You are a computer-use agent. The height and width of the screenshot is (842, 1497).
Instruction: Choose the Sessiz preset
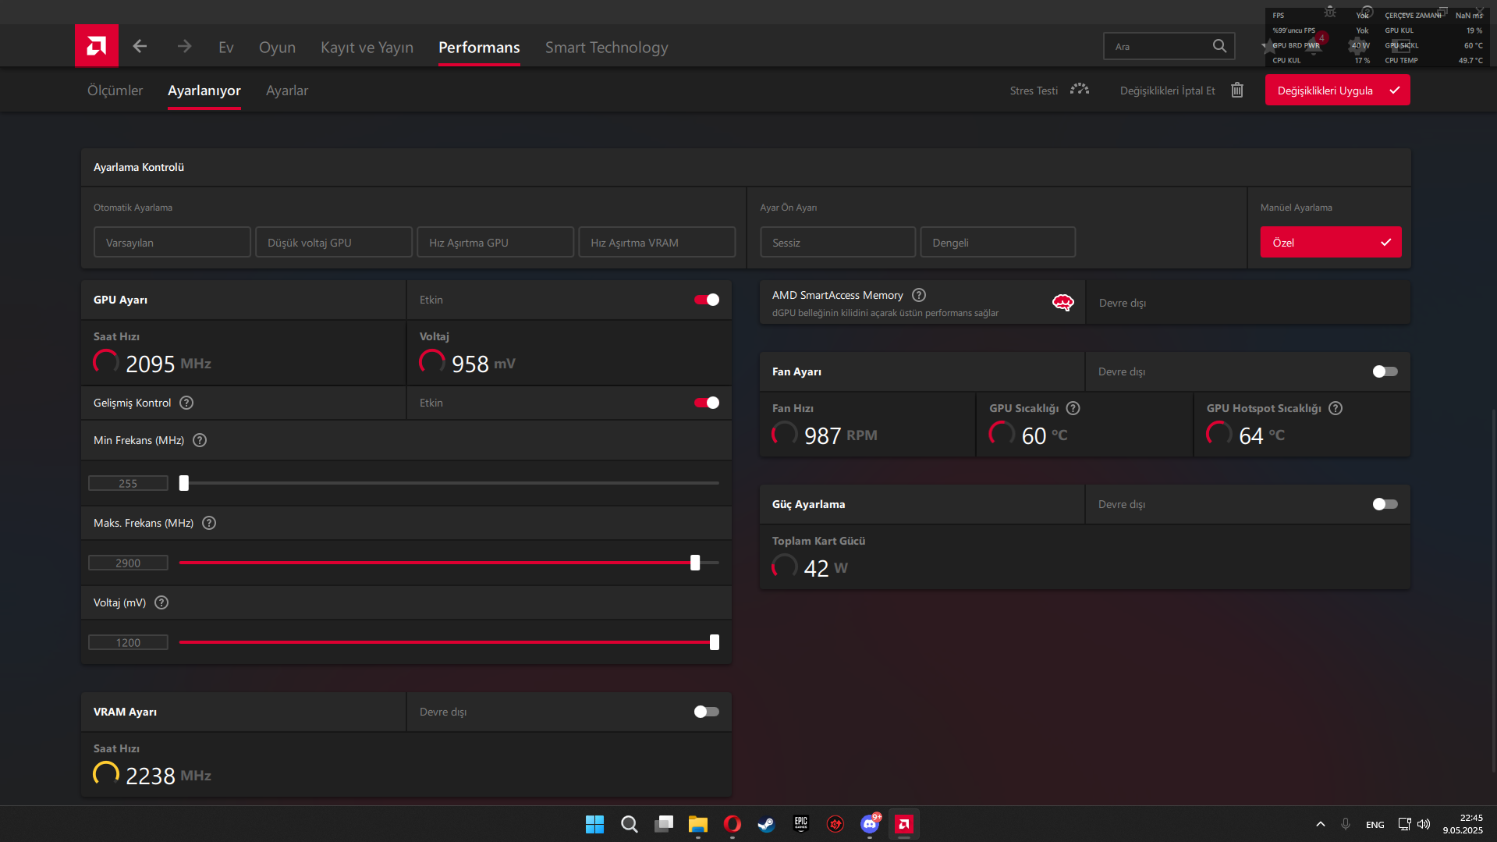838,243
